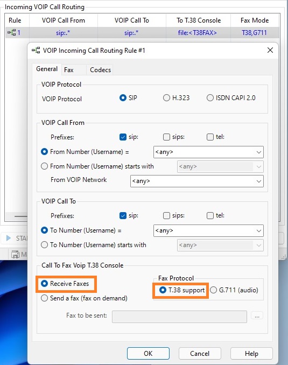Screen dimensions: 288x365
Task: Enable tel: prefix in VOIP Call To
Action: 210,215
